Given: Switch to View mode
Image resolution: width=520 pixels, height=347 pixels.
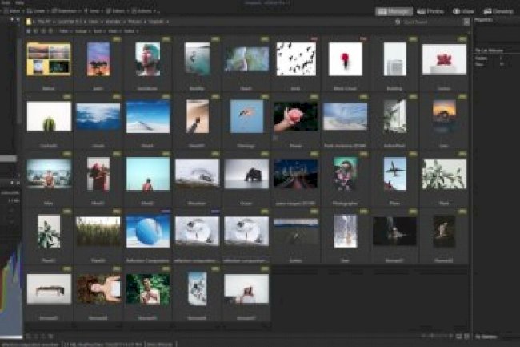Looking at the screenshot, I should coord(464,12).
